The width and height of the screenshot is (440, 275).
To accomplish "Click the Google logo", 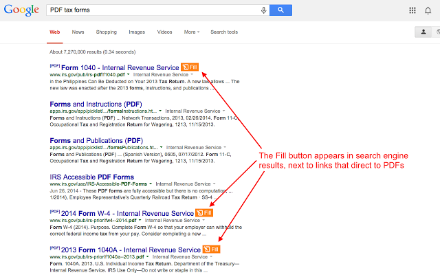I will click(x=21, y=10).
